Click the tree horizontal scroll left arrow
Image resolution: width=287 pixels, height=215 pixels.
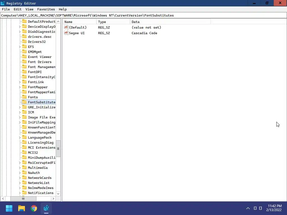[x=3, y=198]
